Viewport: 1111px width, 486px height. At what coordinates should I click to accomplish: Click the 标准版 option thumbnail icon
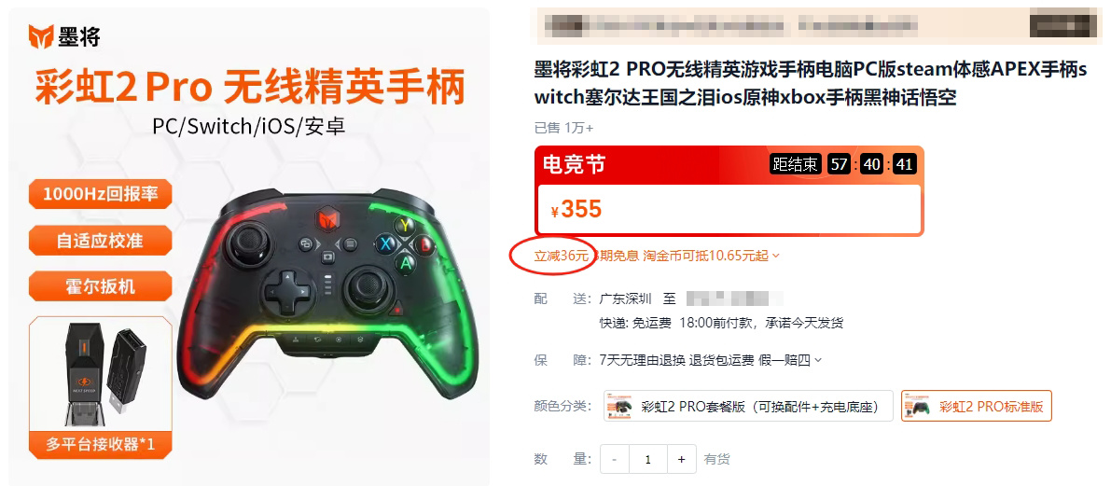coord(919,408)
